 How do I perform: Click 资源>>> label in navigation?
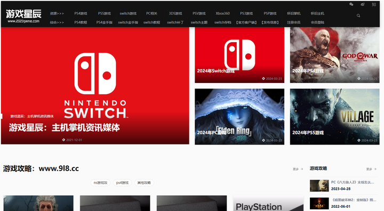[x=57, y=13]
